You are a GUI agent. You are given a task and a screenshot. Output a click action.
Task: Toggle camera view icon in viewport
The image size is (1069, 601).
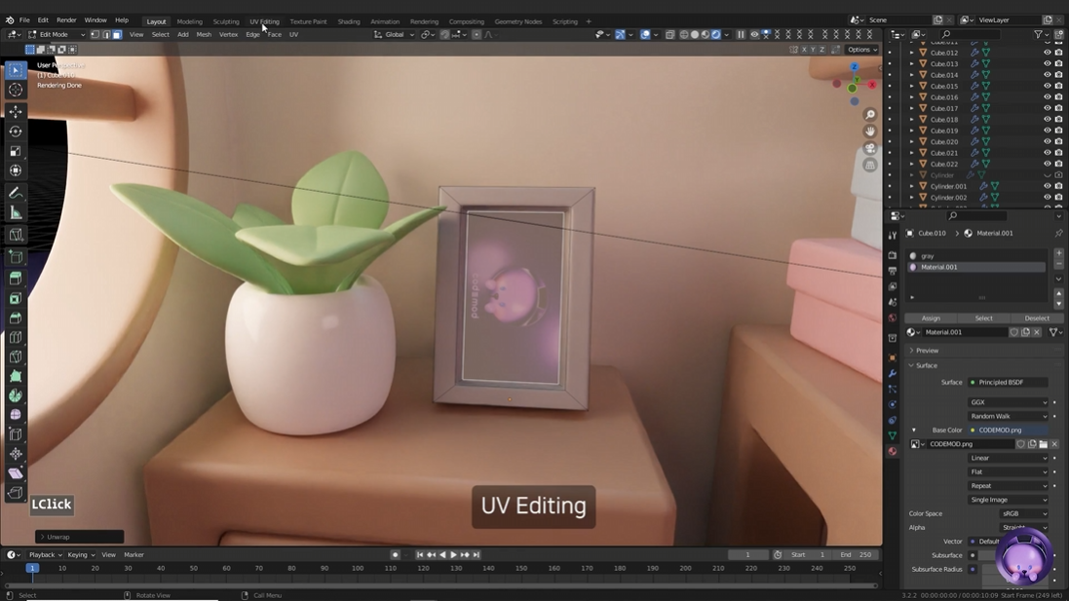coord(870,148)
